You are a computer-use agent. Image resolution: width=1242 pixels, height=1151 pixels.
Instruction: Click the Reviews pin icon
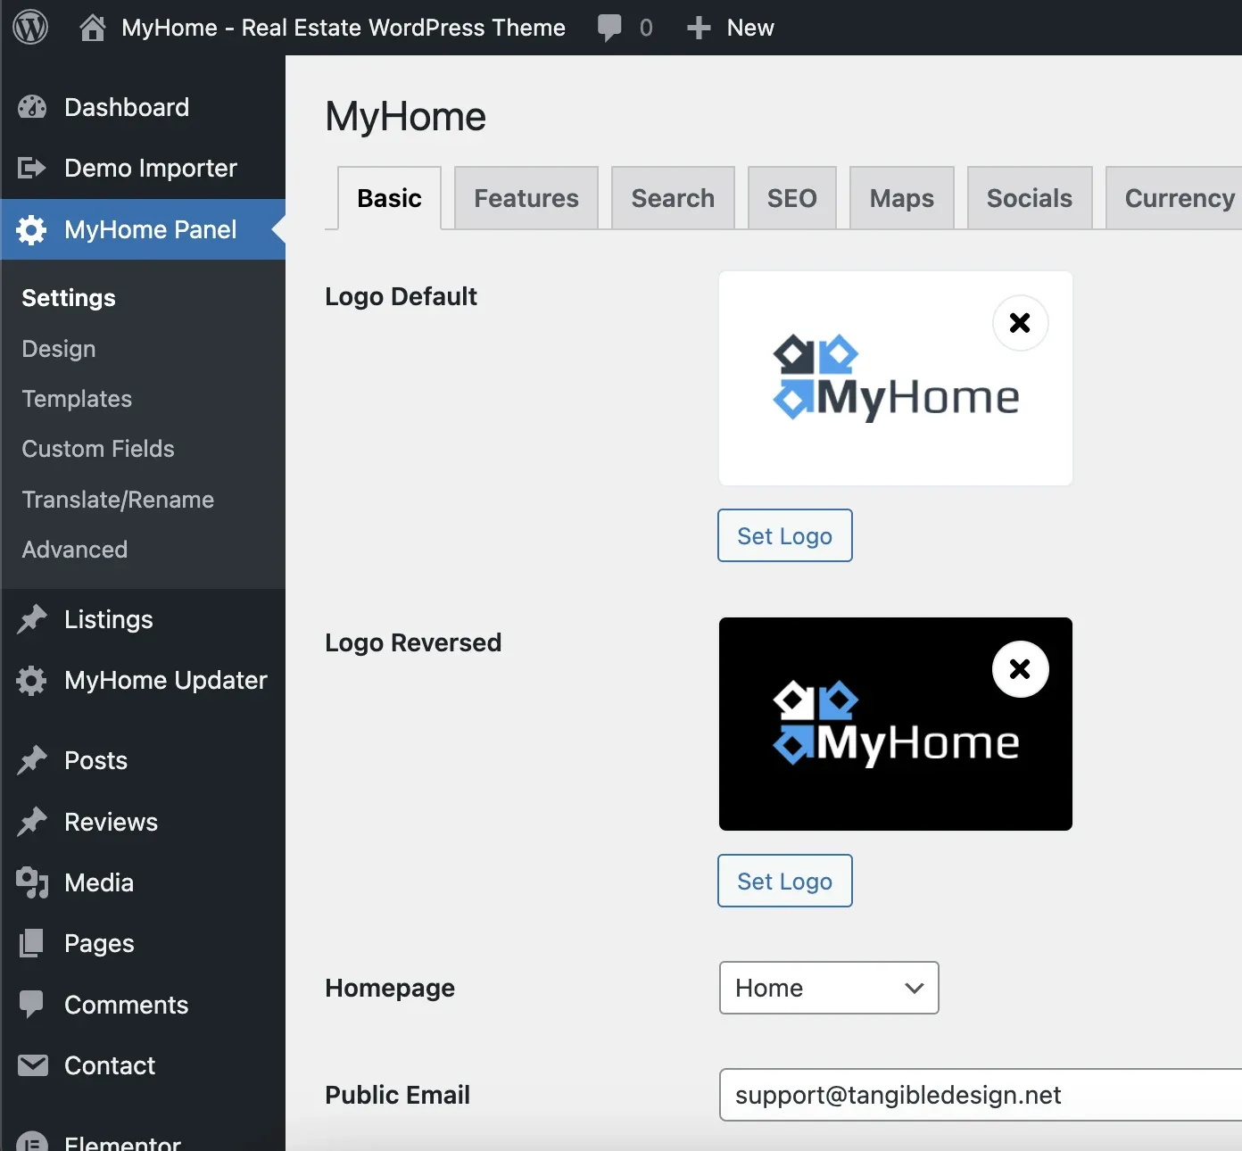32,822
